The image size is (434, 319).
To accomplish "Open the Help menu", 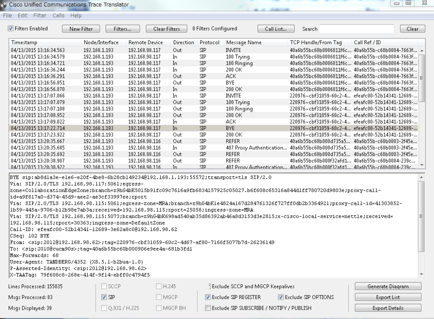I will coord(76,16).
